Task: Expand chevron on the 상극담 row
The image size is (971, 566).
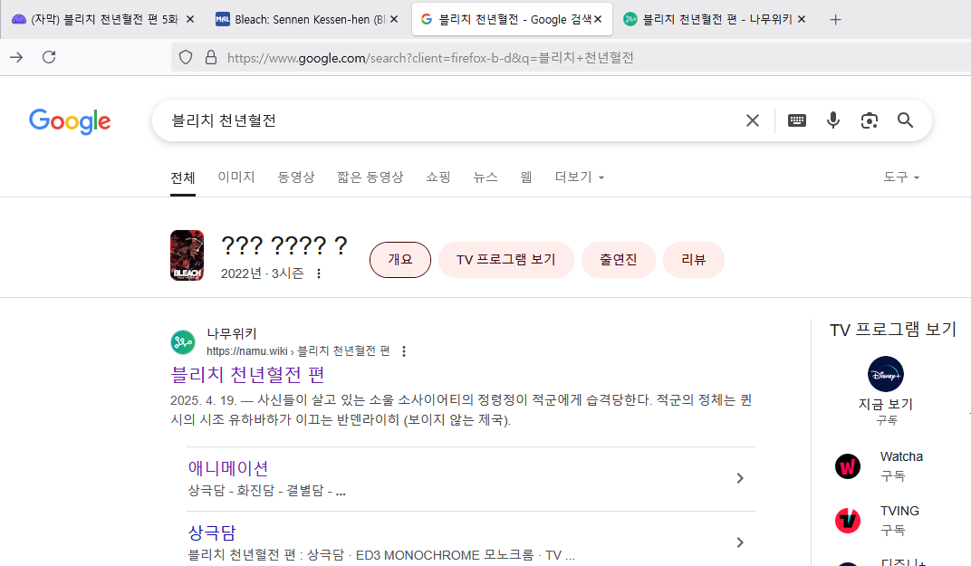Action: (740, 542)
